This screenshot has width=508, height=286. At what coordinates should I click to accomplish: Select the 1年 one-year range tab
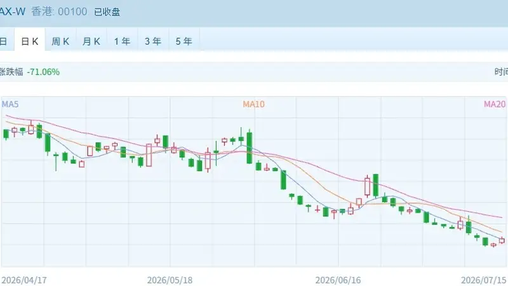[122, 41]
